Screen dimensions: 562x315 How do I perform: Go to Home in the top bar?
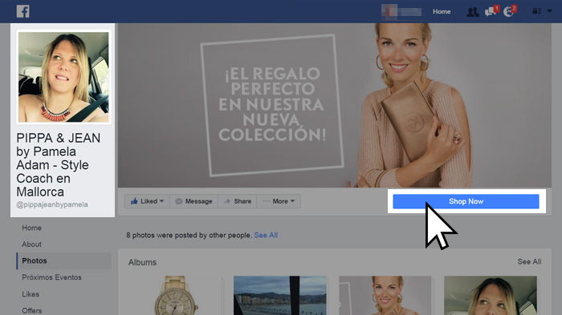pos(442,12)
